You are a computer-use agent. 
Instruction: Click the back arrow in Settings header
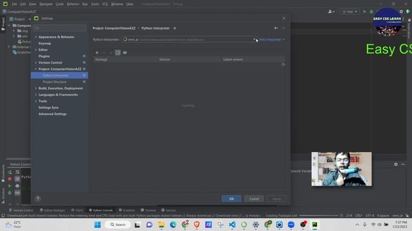[x=276, y=28]
